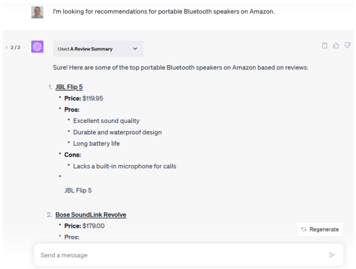Screen dimensions: 356x269
Task: Click the purple ChatGPT avatar icon
Action: click(37, 47)
